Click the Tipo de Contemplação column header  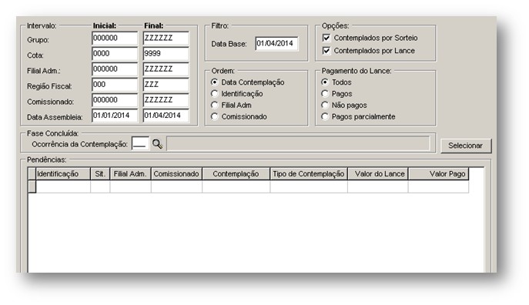tap(309, 174)
